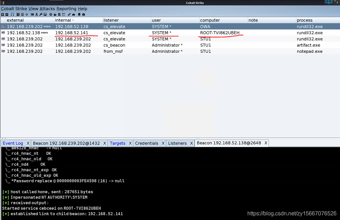Viewport: 340px width, 220px height.
Task: Switch to the Credentials tab
Action: click(146, 143)
